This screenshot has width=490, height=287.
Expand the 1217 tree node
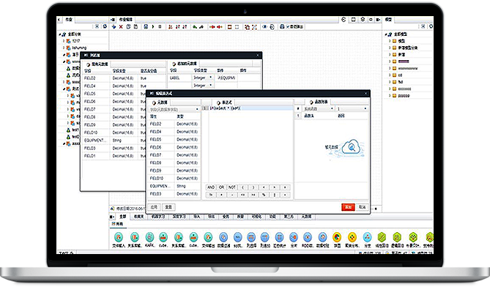(x=64, y=41)
